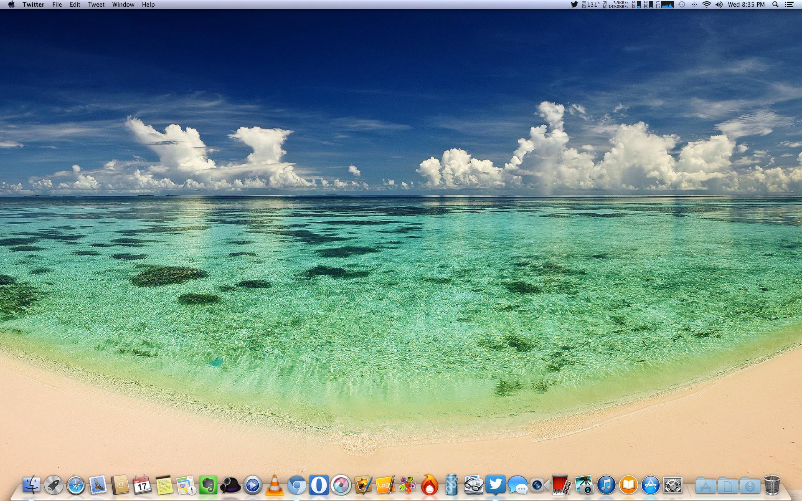
Task: Launch the Messages app in dock
Action: coord(518,486)
